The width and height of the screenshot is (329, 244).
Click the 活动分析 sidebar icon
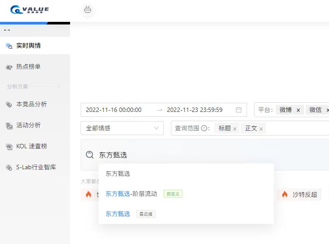[x=9, y=125]
